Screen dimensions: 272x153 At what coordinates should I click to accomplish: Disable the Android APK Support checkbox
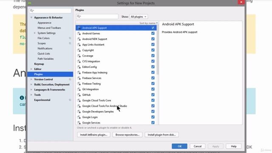[153, 28]
